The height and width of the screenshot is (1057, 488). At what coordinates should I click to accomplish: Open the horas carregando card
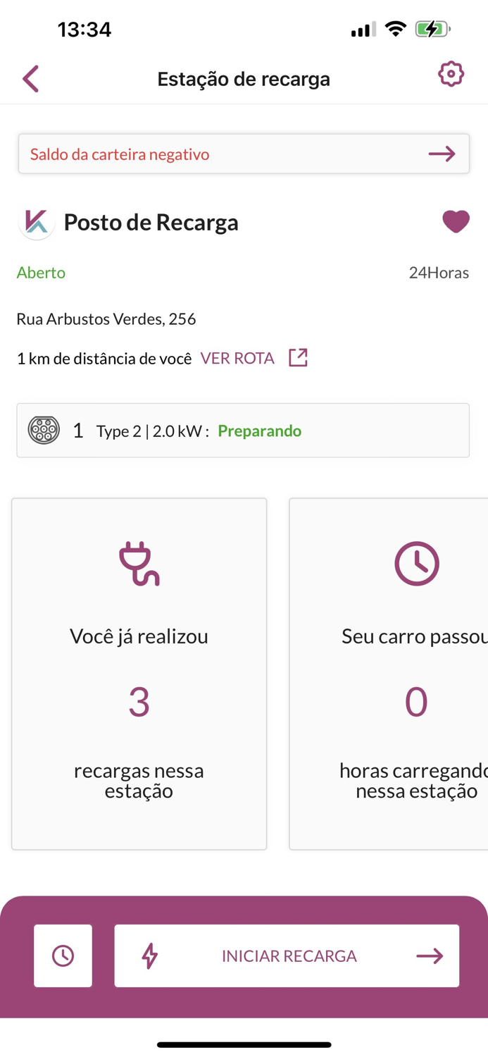coord(389,674)
